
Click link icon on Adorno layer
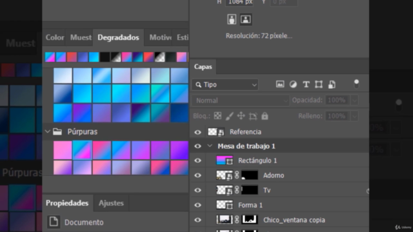coord(237,175)
